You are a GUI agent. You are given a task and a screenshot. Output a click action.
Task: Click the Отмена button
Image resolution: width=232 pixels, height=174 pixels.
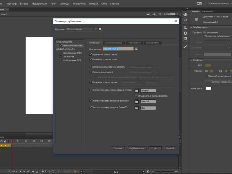tap(170, 148)
